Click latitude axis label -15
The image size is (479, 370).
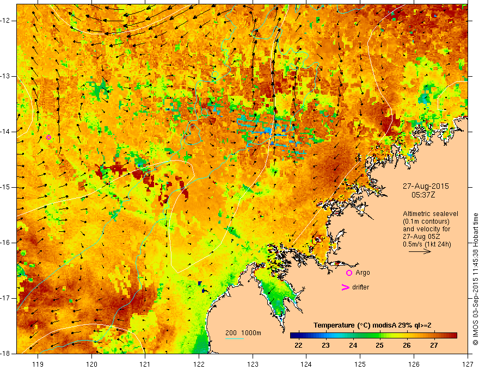(5, 187)
